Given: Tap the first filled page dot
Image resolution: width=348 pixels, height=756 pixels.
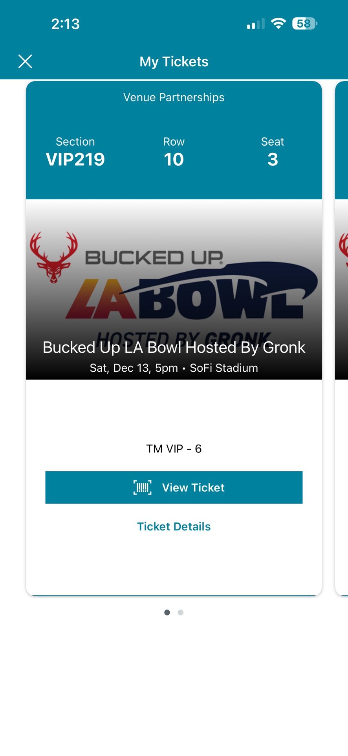Looking at the screenshot, I should (167, 612).
